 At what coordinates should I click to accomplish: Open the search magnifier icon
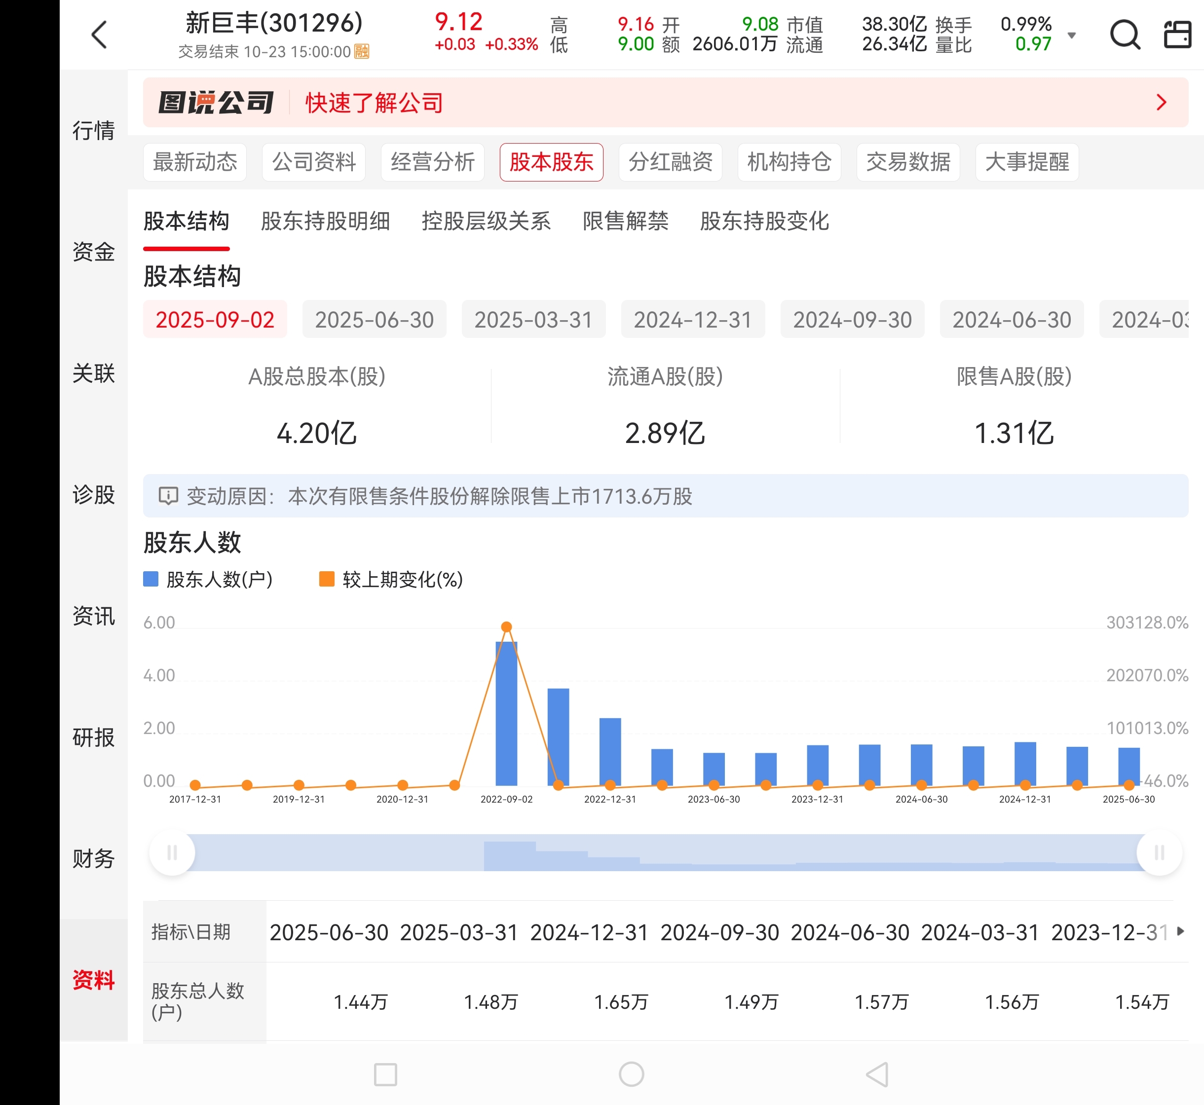pyautogui.click(x=1125, y=35)
